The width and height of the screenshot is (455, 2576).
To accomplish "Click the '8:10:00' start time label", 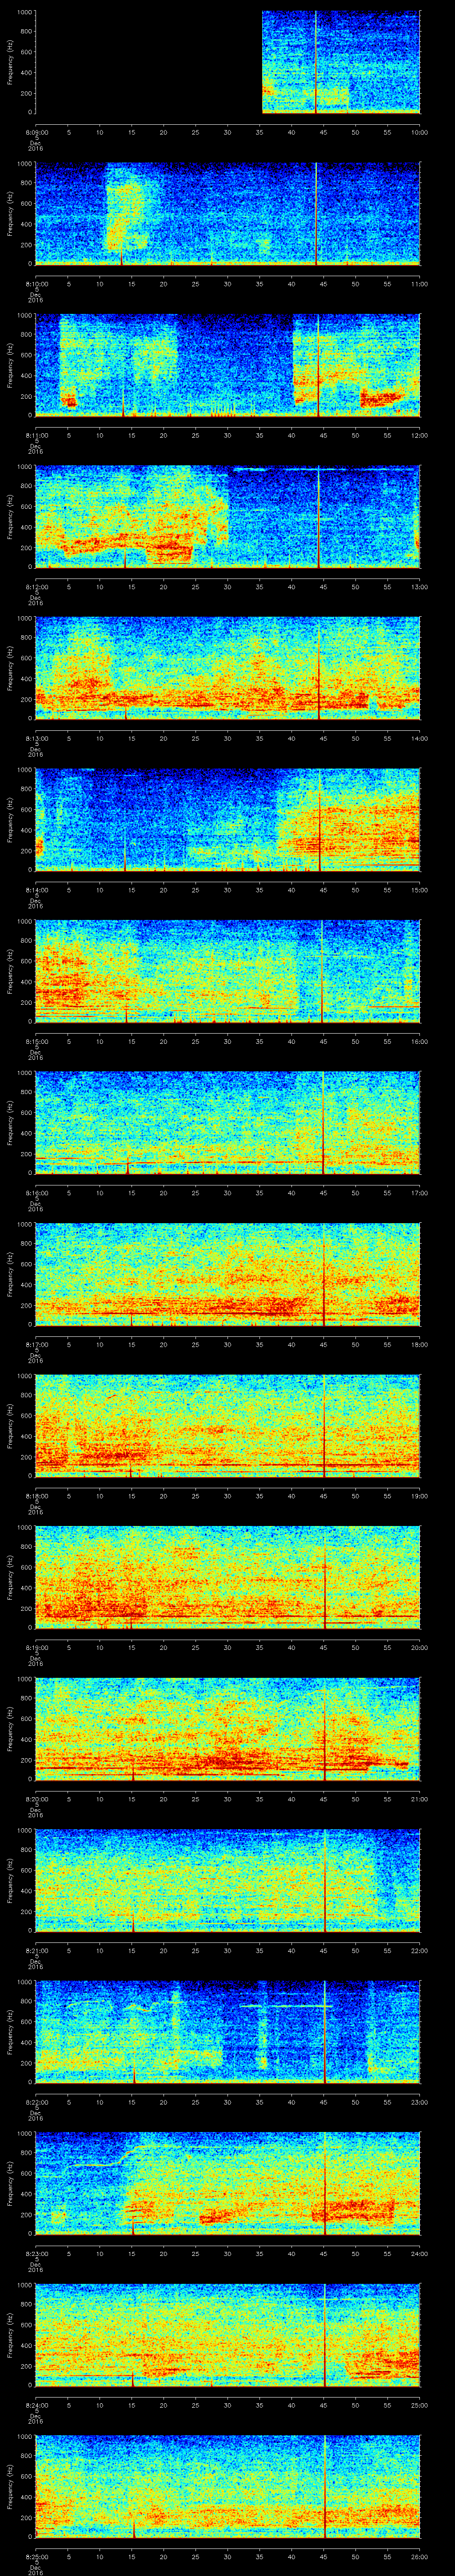I will click(36, 284).
